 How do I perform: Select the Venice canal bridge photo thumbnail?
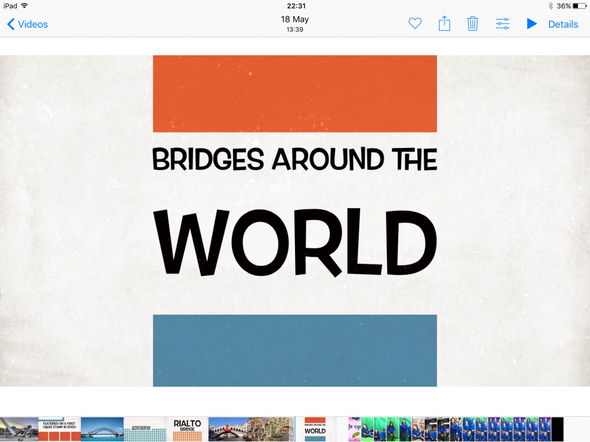click(229, 429)
